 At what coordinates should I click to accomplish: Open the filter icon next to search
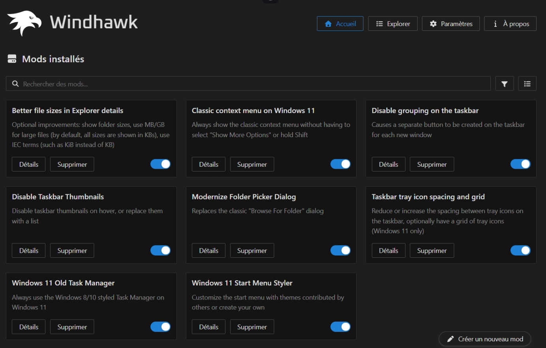pos(504,84)
